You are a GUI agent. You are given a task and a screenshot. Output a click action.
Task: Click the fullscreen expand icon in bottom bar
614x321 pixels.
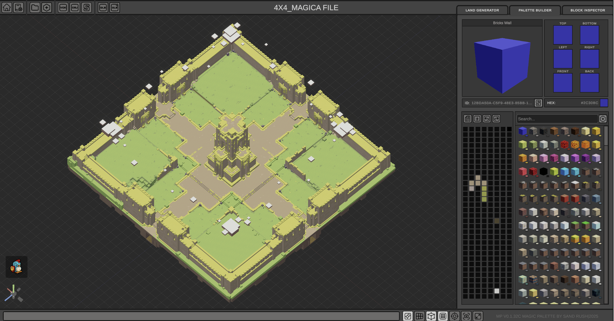pyautogui.click(x=478, y=316)
